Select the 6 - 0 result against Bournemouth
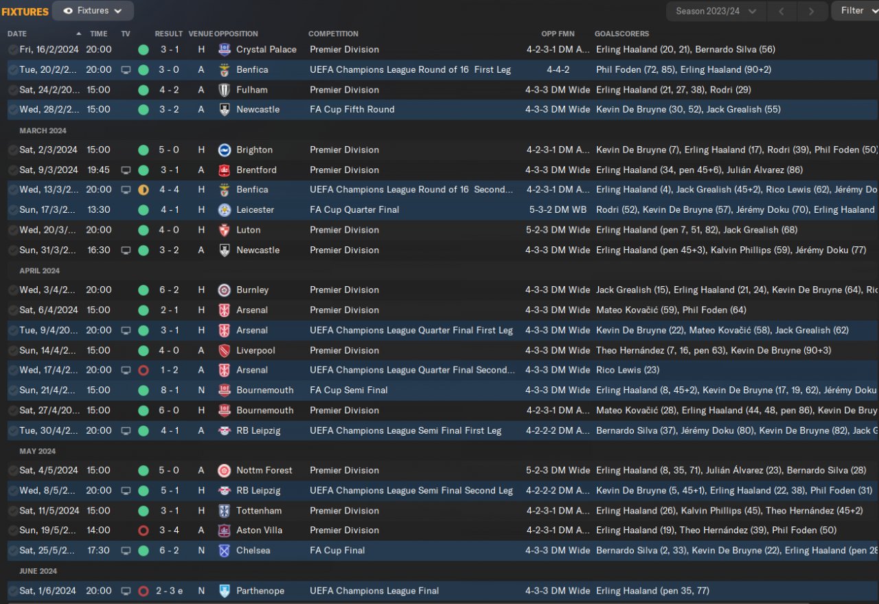 [x=169, y=410]
